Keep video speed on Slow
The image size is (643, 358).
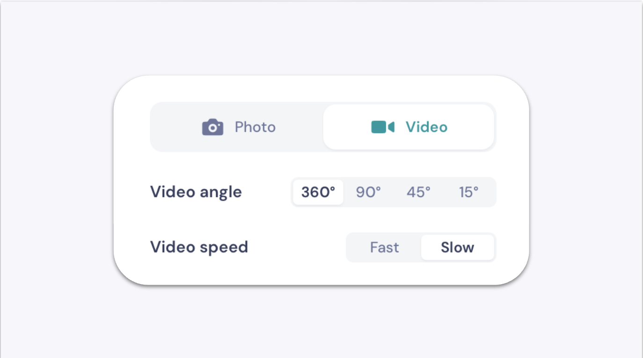click(x=457, y=247)
